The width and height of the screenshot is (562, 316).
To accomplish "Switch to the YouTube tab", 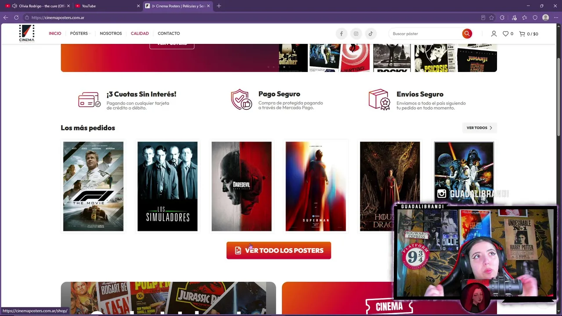I will tap(107, 6).
